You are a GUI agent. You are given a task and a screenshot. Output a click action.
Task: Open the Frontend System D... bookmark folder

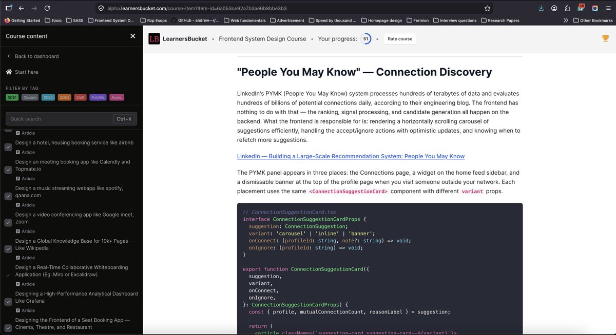[x=111, y=20]
